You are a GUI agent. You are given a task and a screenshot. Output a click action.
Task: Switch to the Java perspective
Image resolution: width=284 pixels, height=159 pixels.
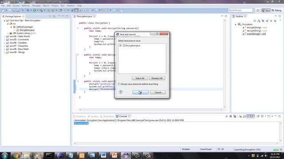coord(266,11)
